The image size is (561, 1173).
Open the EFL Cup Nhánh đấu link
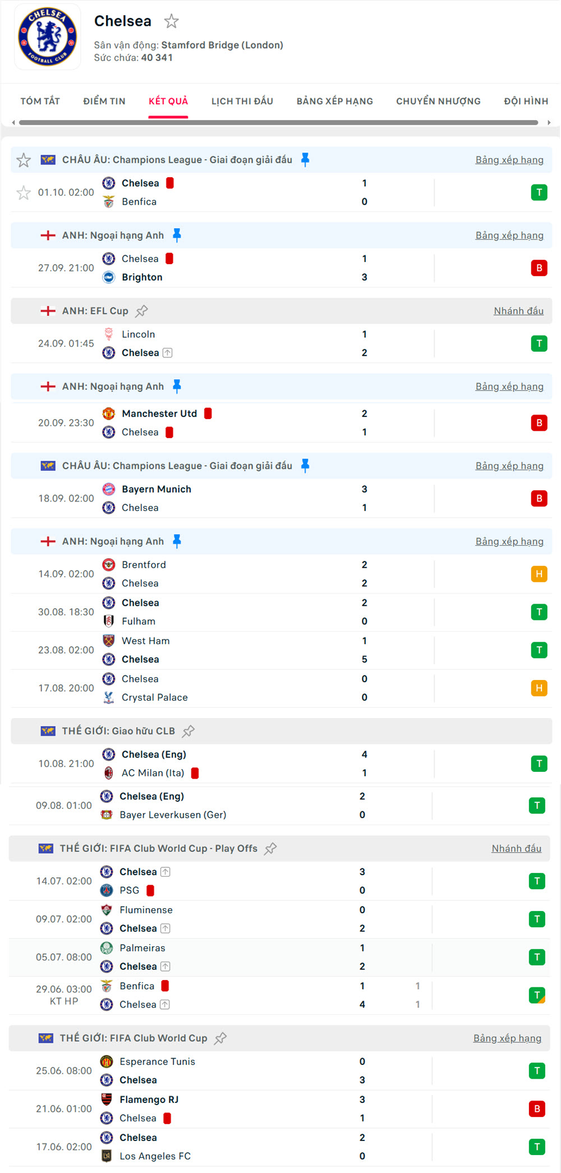518,311
